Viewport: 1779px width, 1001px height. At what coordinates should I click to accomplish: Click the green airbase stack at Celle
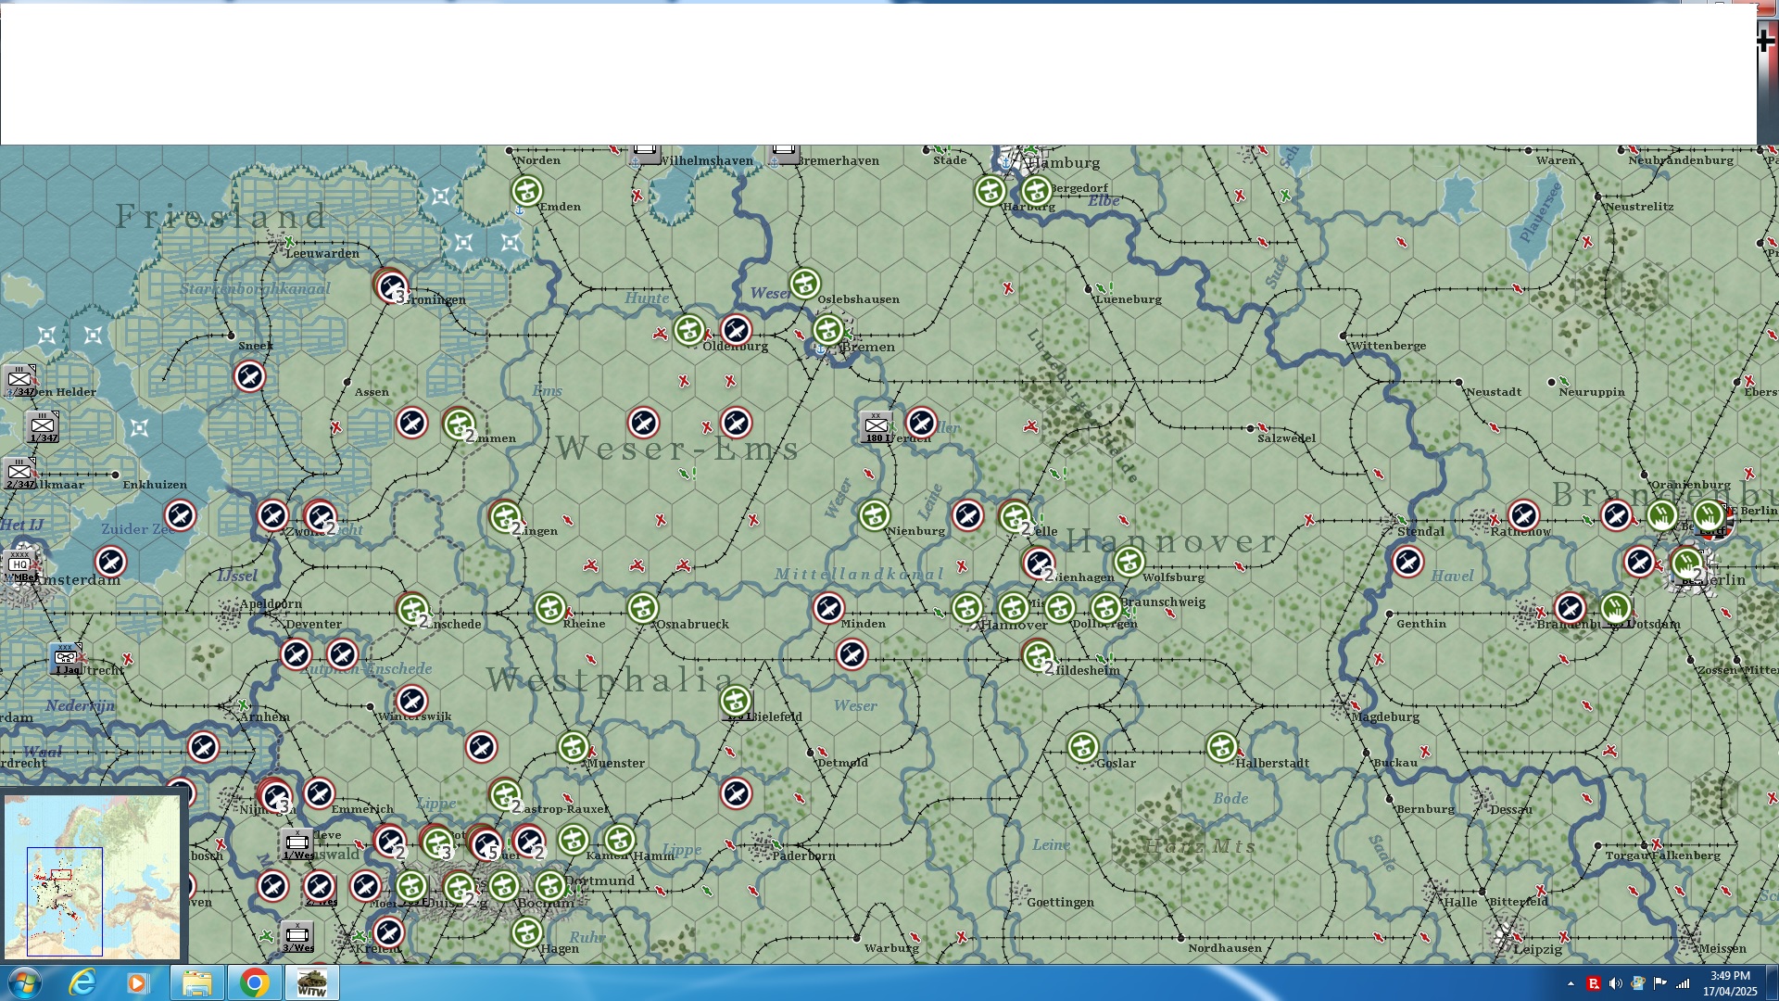coord(1015,517)
